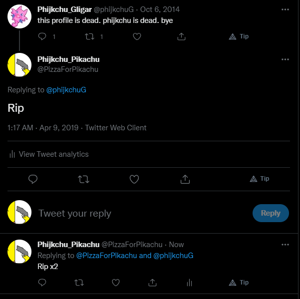Share the main 'Rip' tweet
The height and width of the screenshot is (299, 300).
click(x=185, y=179)
